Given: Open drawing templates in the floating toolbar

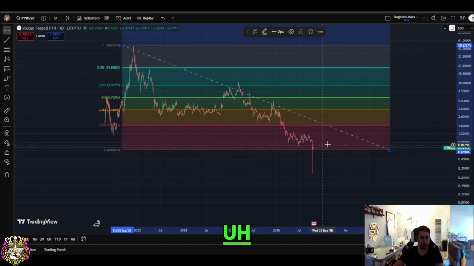Looking at the screenshot, I should point(255,32).
